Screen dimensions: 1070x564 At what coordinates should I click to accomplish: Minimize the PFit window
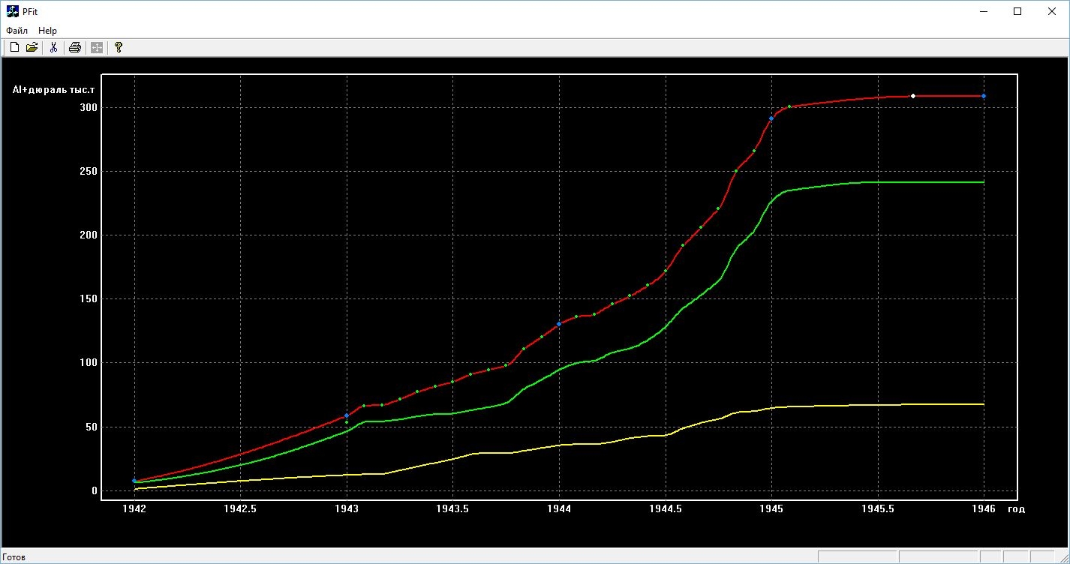click(983, 11)
